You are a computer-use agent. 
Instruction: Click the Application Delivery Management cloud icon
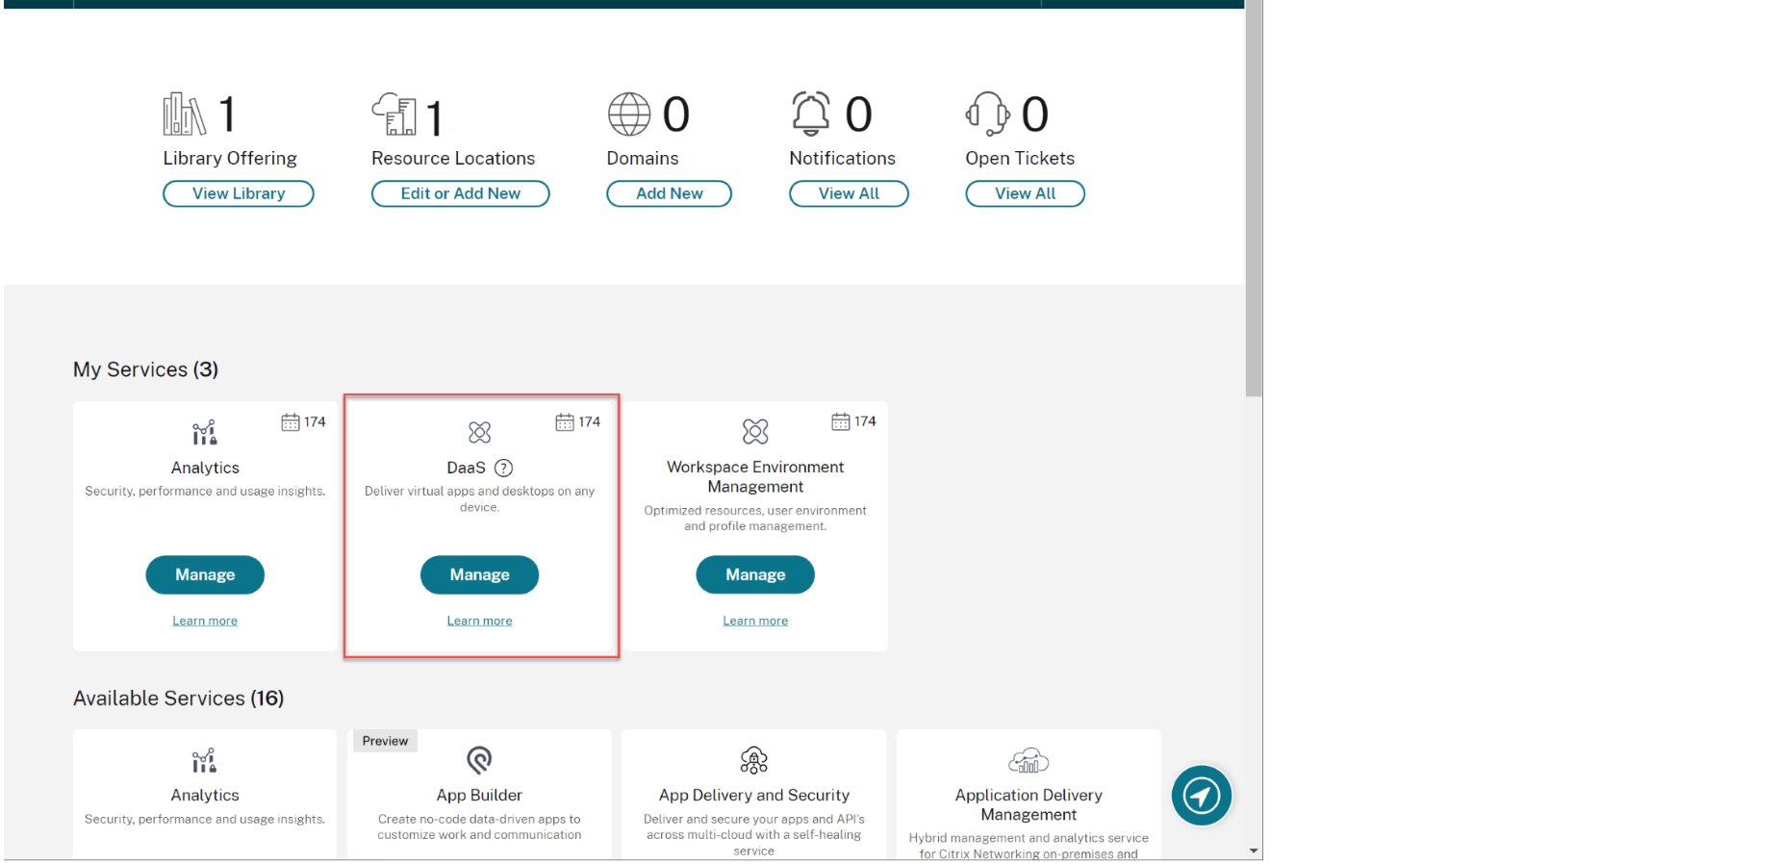[1029, 761]
